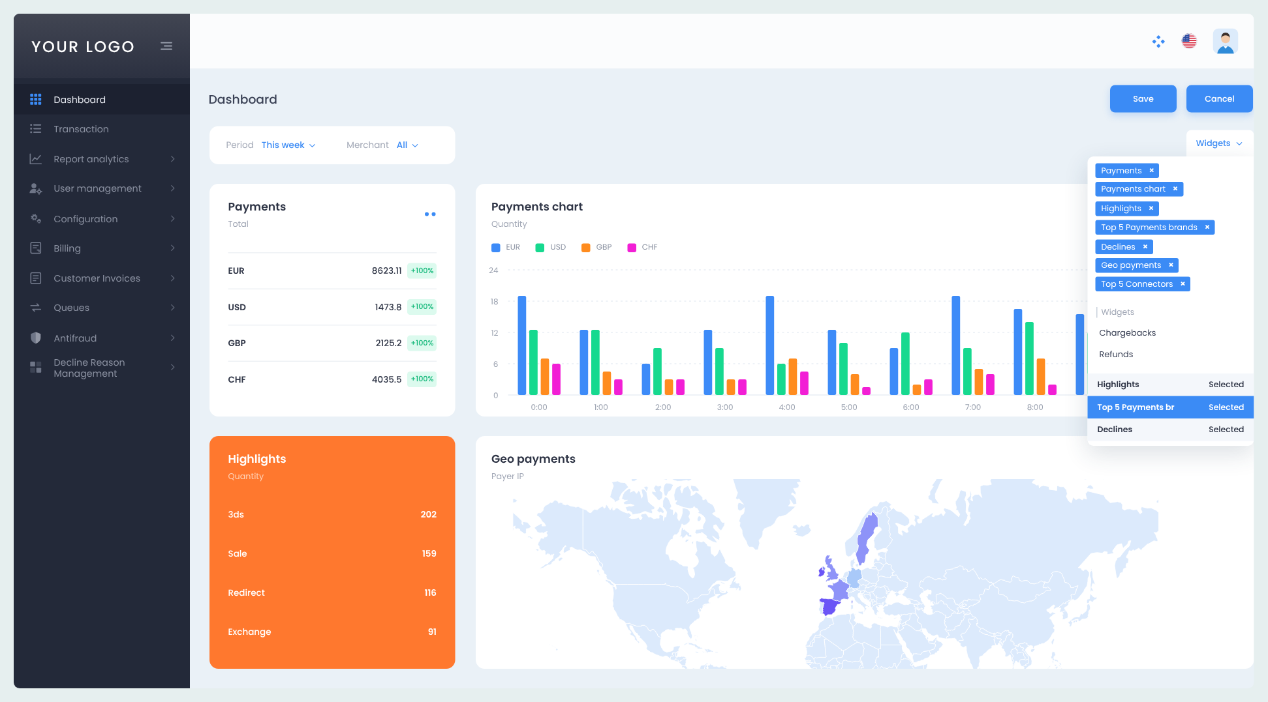Image resolution: width=1268 pixels, height=702 pixels.
Task: Remove the Geo payments widget tag
Action: (1171, 265)
